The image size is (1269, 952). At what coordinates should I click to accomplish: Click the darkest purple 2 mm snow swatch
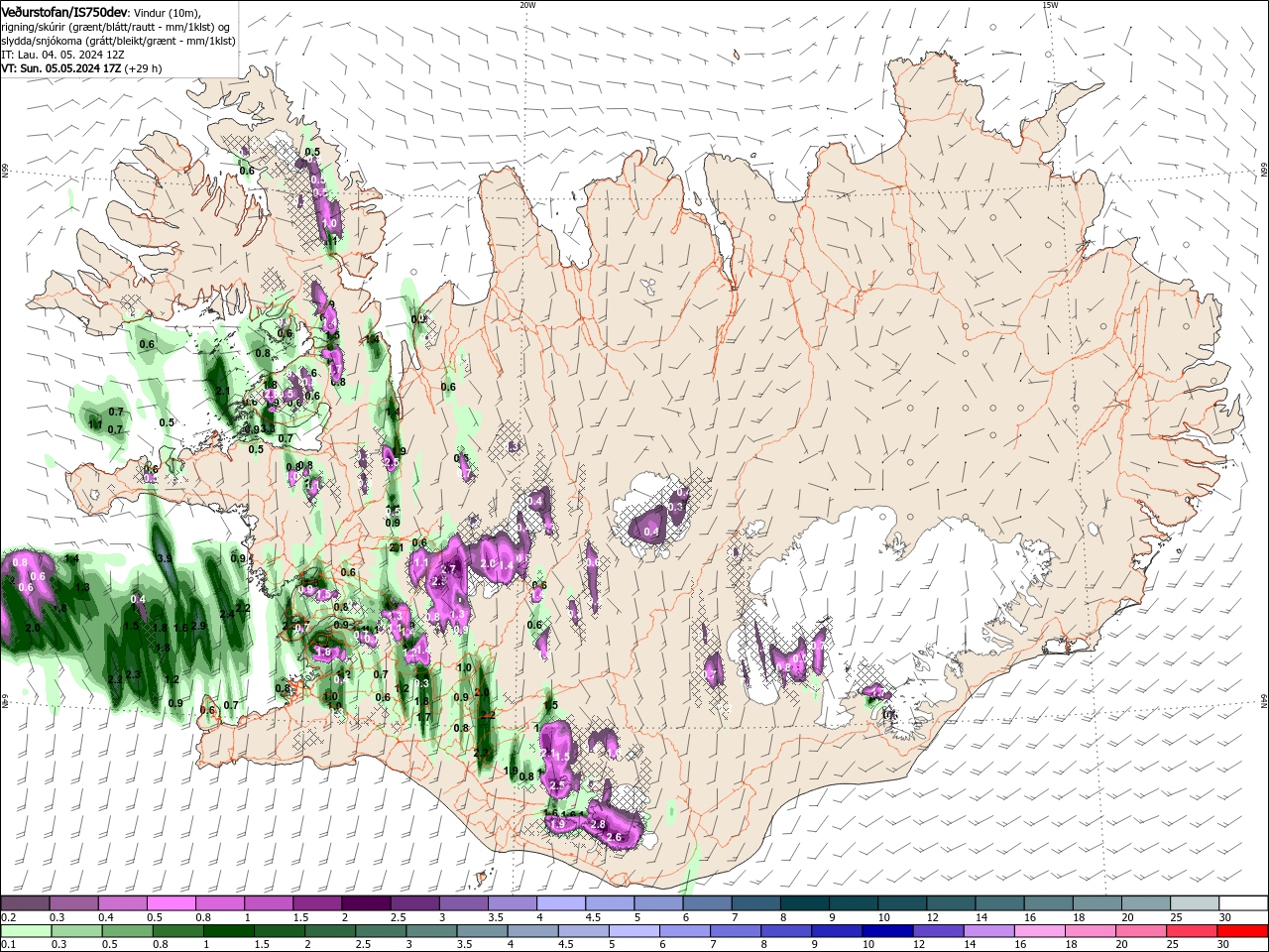tap(365, 903)
